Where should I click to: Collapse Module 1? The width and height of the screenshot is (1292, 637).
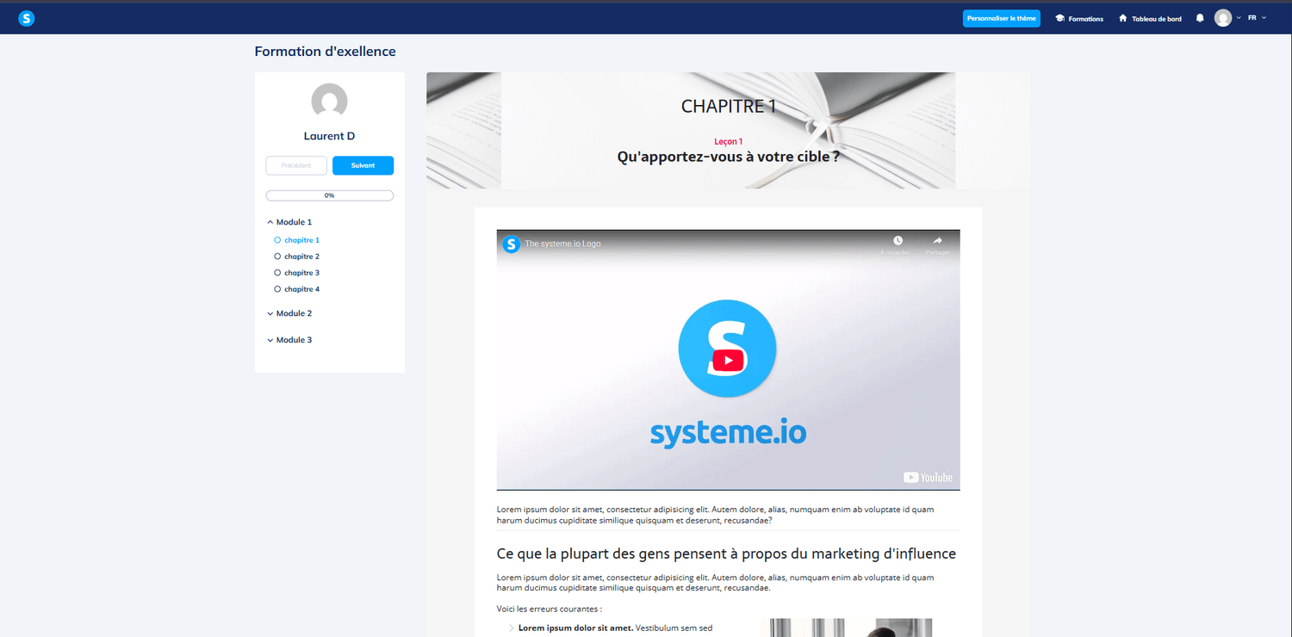pos(289,222)
